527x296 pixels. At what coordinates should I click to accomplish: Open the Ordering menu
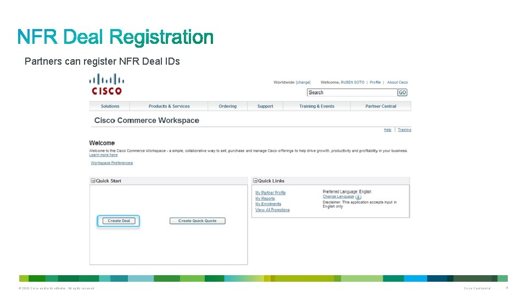point(227,106)
